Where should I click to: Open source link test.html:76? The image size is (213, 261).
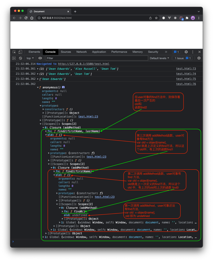186,84
